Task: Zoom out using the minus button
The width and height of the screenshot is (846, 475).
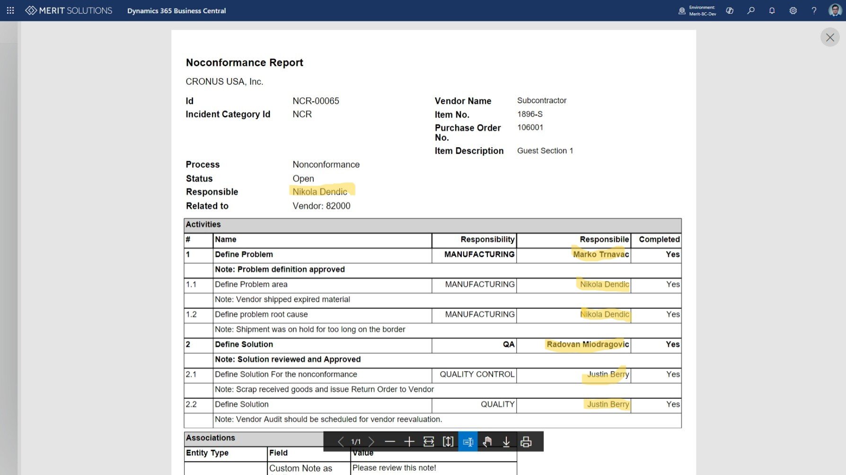Action: [x=390, y=441]
